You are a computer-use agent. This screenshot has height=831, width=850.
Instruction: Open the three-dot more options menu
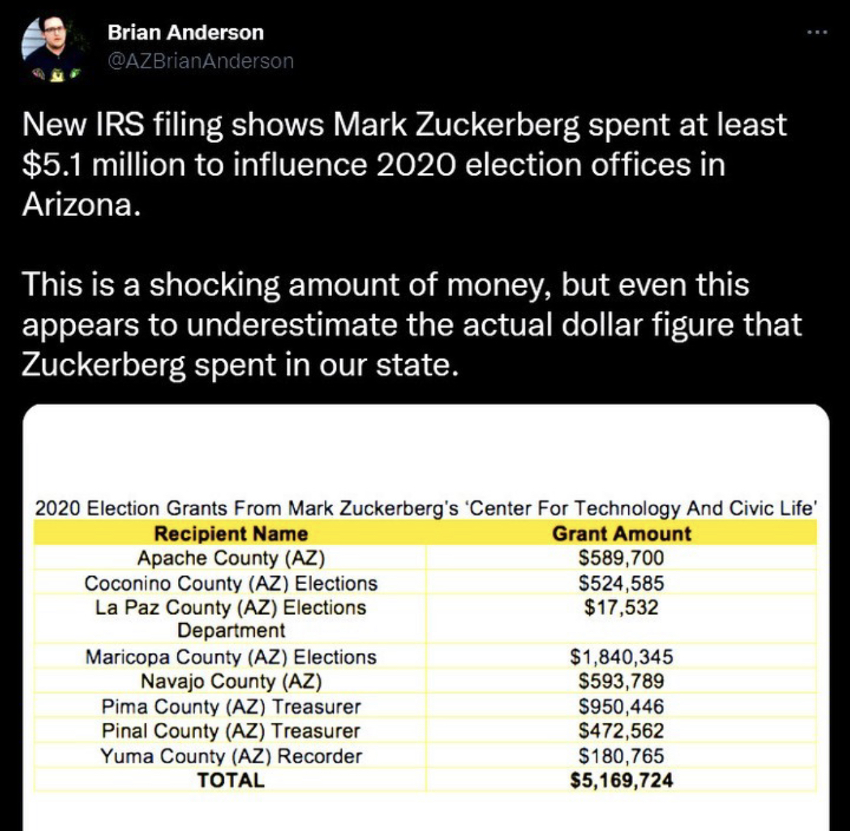pos(816,32)
